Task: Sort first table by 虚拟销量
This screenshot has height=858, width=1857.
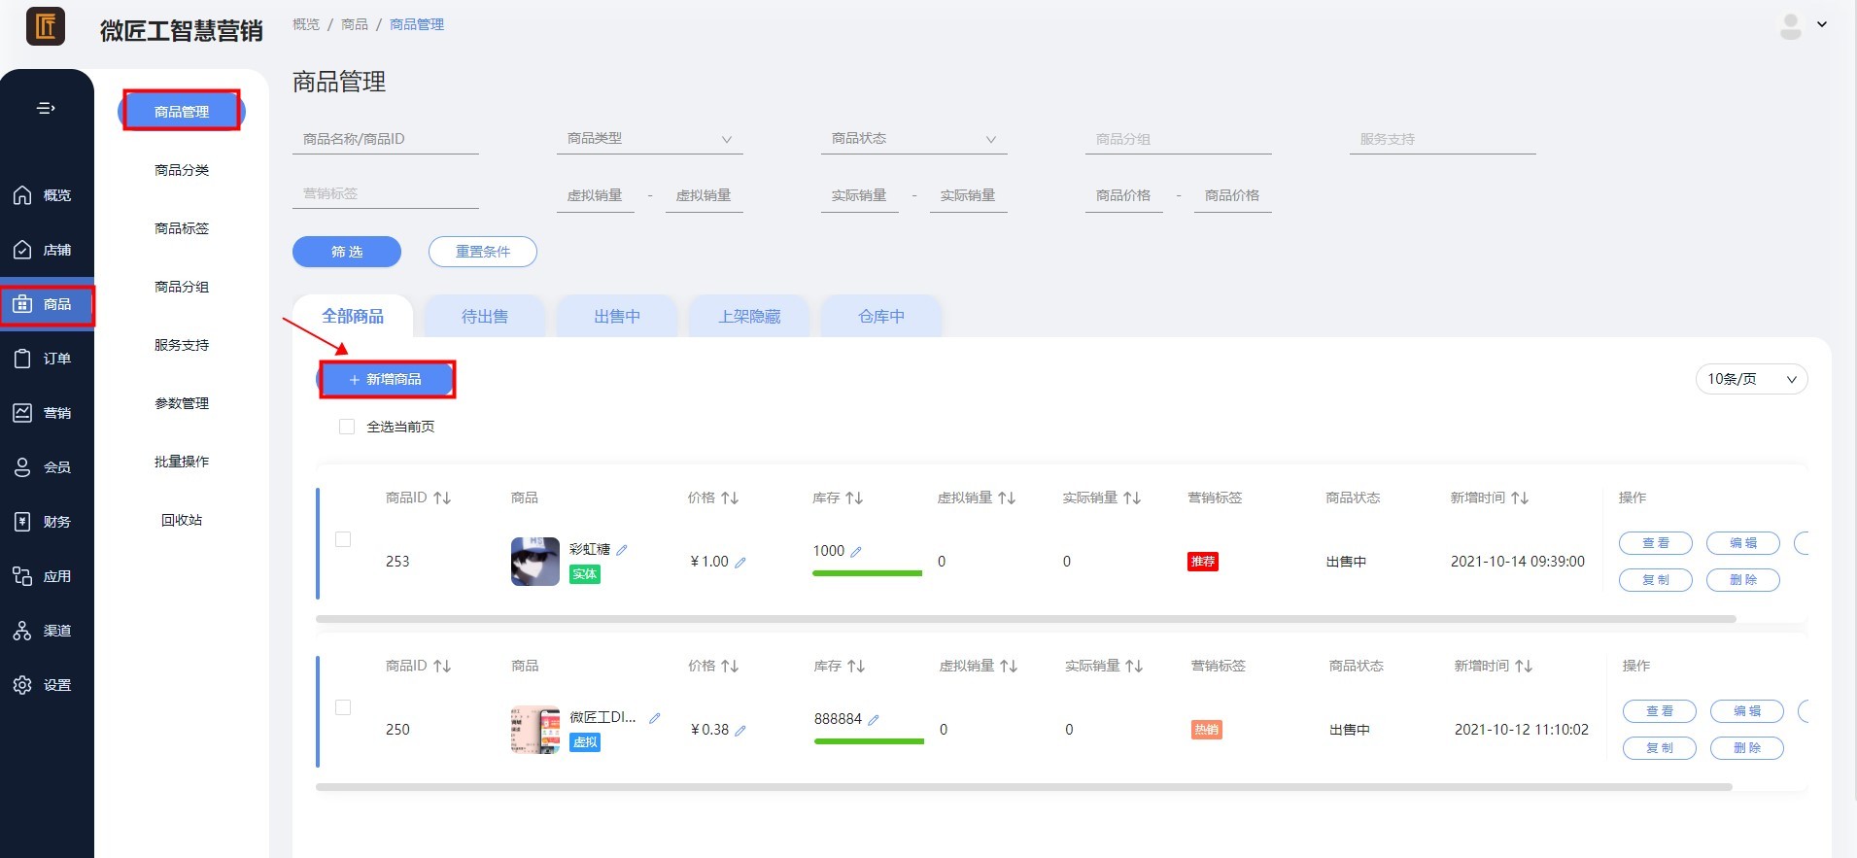Action: click(1007, 498)
